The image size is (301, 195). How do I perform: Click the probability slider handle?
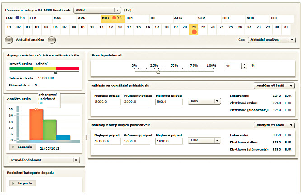(x=158, y=72)
